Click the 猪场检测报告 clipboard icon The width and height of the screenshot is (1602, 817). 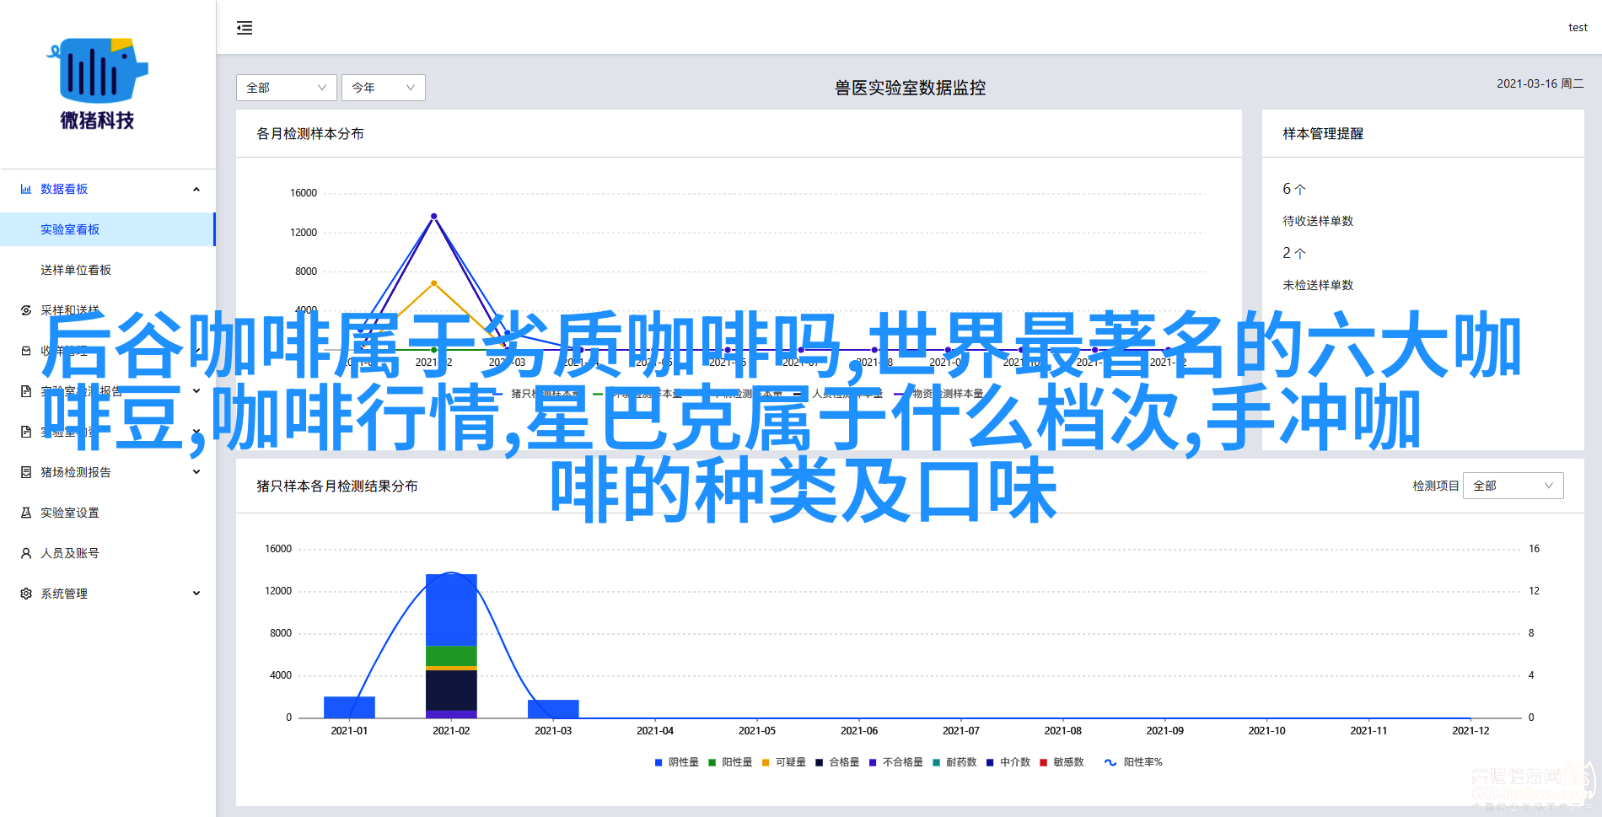click(x=26, y=472)
